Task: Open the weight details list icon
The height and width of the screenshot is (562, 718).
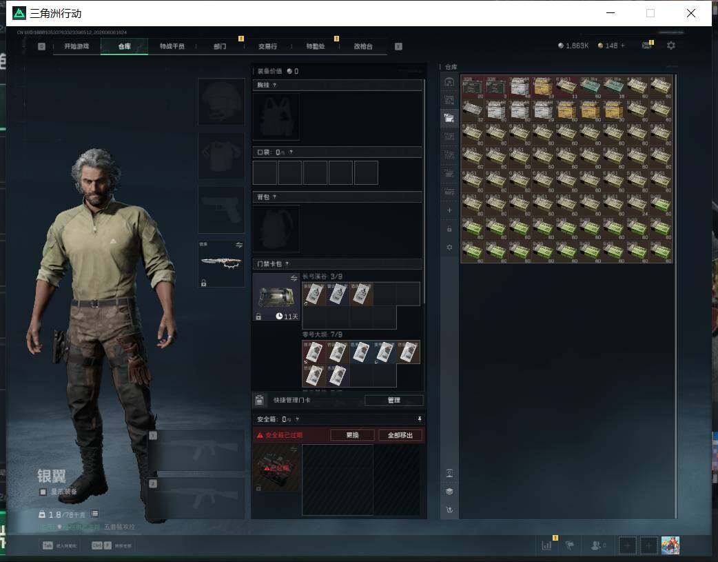Action: click(94, 514)
